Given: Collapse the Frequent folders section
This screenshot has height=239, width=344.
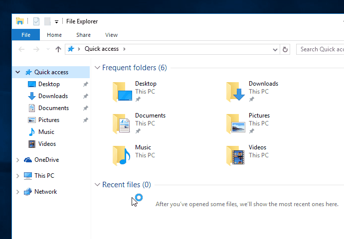Looking at the screenshot, I should pyautogui.click(x=97, y=68).
